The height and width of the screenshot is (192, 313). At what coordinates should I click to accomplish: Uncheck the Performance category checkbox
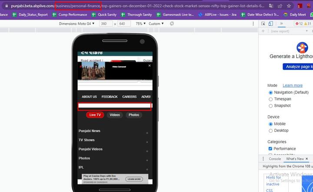click(x=270, y=149)
